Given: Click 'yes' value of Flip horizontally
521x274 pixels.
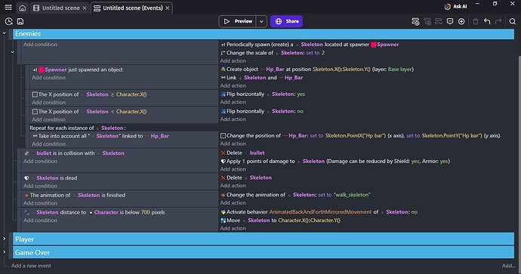Looking at the screenshot, I should tap(301, 94).
